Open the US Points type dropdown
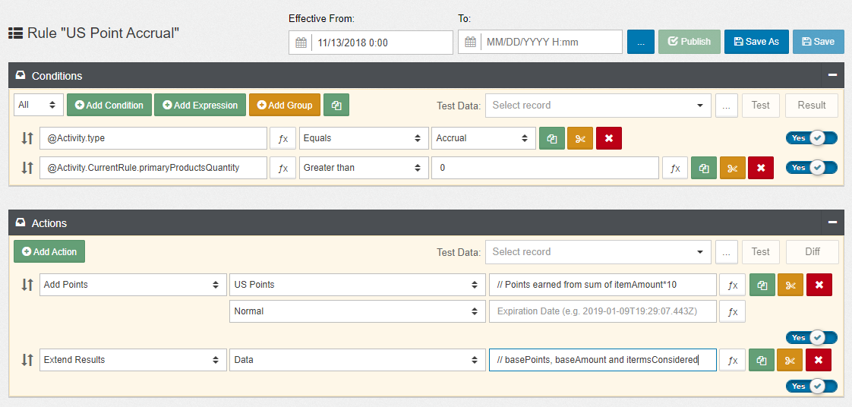Screen dimensions: 852x407 tap(357, 285)
